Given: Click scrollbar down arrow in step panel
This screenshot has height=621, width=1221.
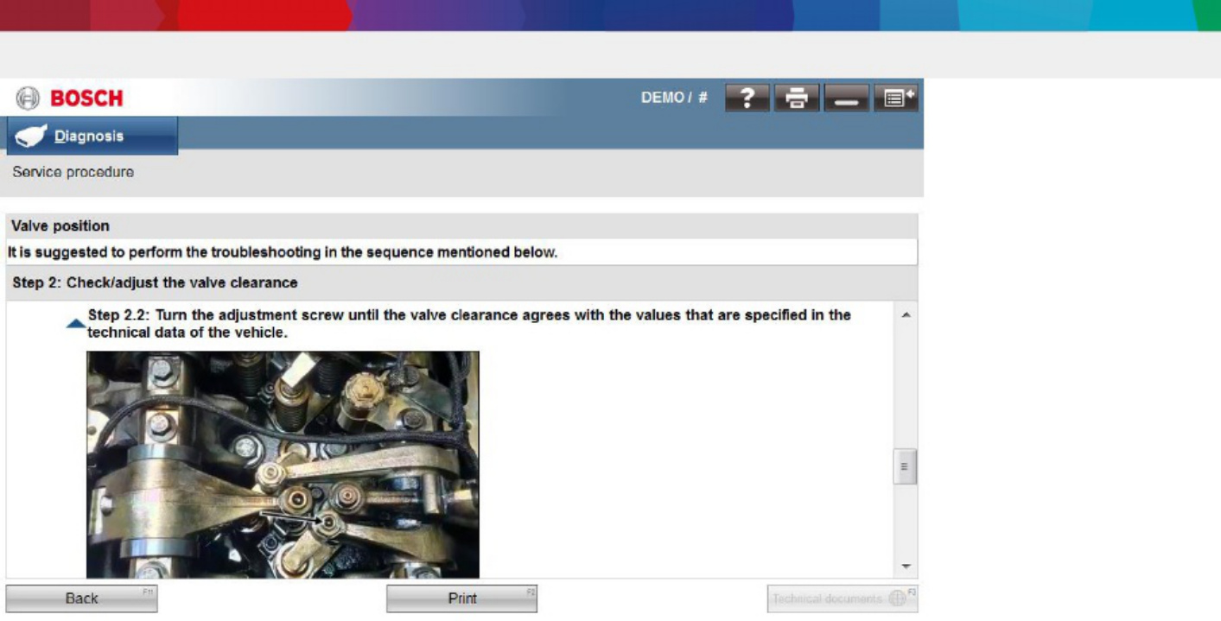Looking at the screenshot, I should pyautogui.click(x=906, y=567).
